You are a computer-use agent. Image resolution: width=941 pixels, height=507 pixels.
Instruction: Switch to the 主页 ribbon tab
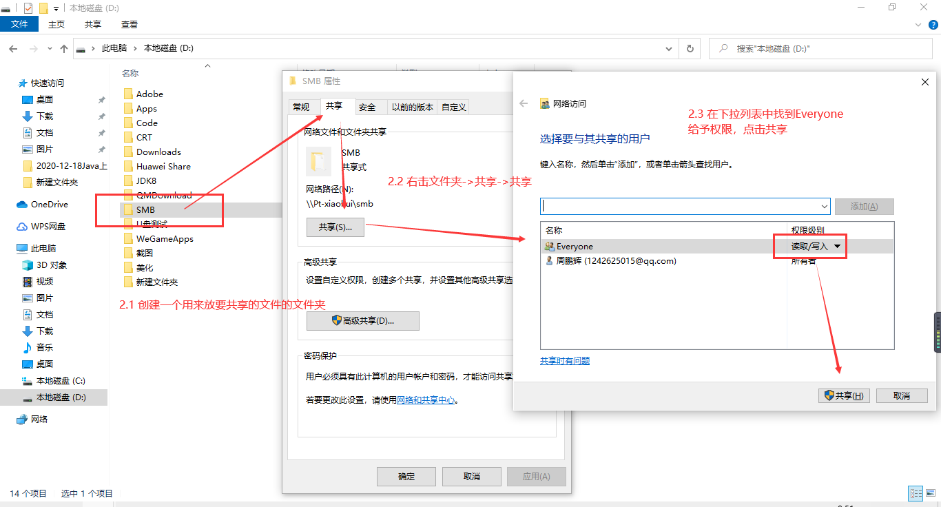pos(56,24)
